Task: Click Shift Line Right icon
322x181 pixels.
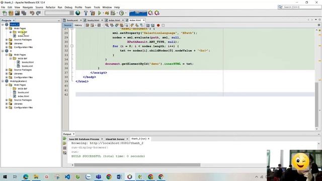Action: (x=152, y=25)
